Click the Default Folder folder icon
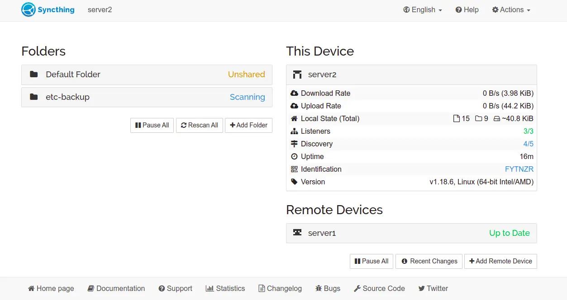567x300 pixels. tap(34, 74)
